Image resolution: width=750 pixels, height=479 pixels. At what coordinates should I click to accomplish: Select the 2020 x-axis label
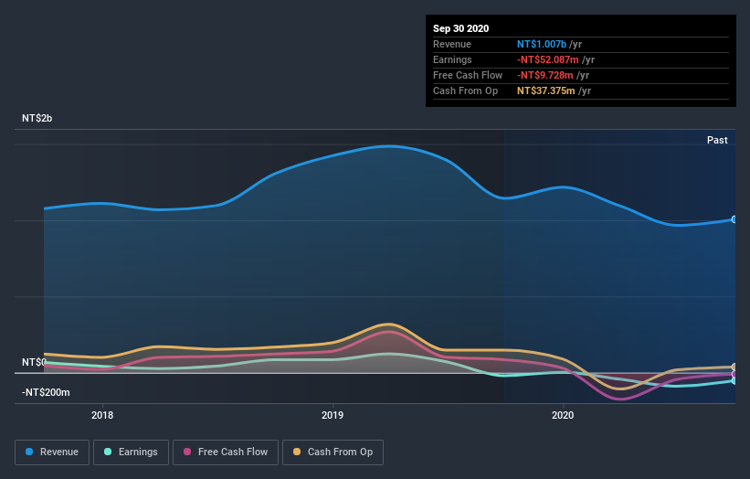tap(563, 415)
